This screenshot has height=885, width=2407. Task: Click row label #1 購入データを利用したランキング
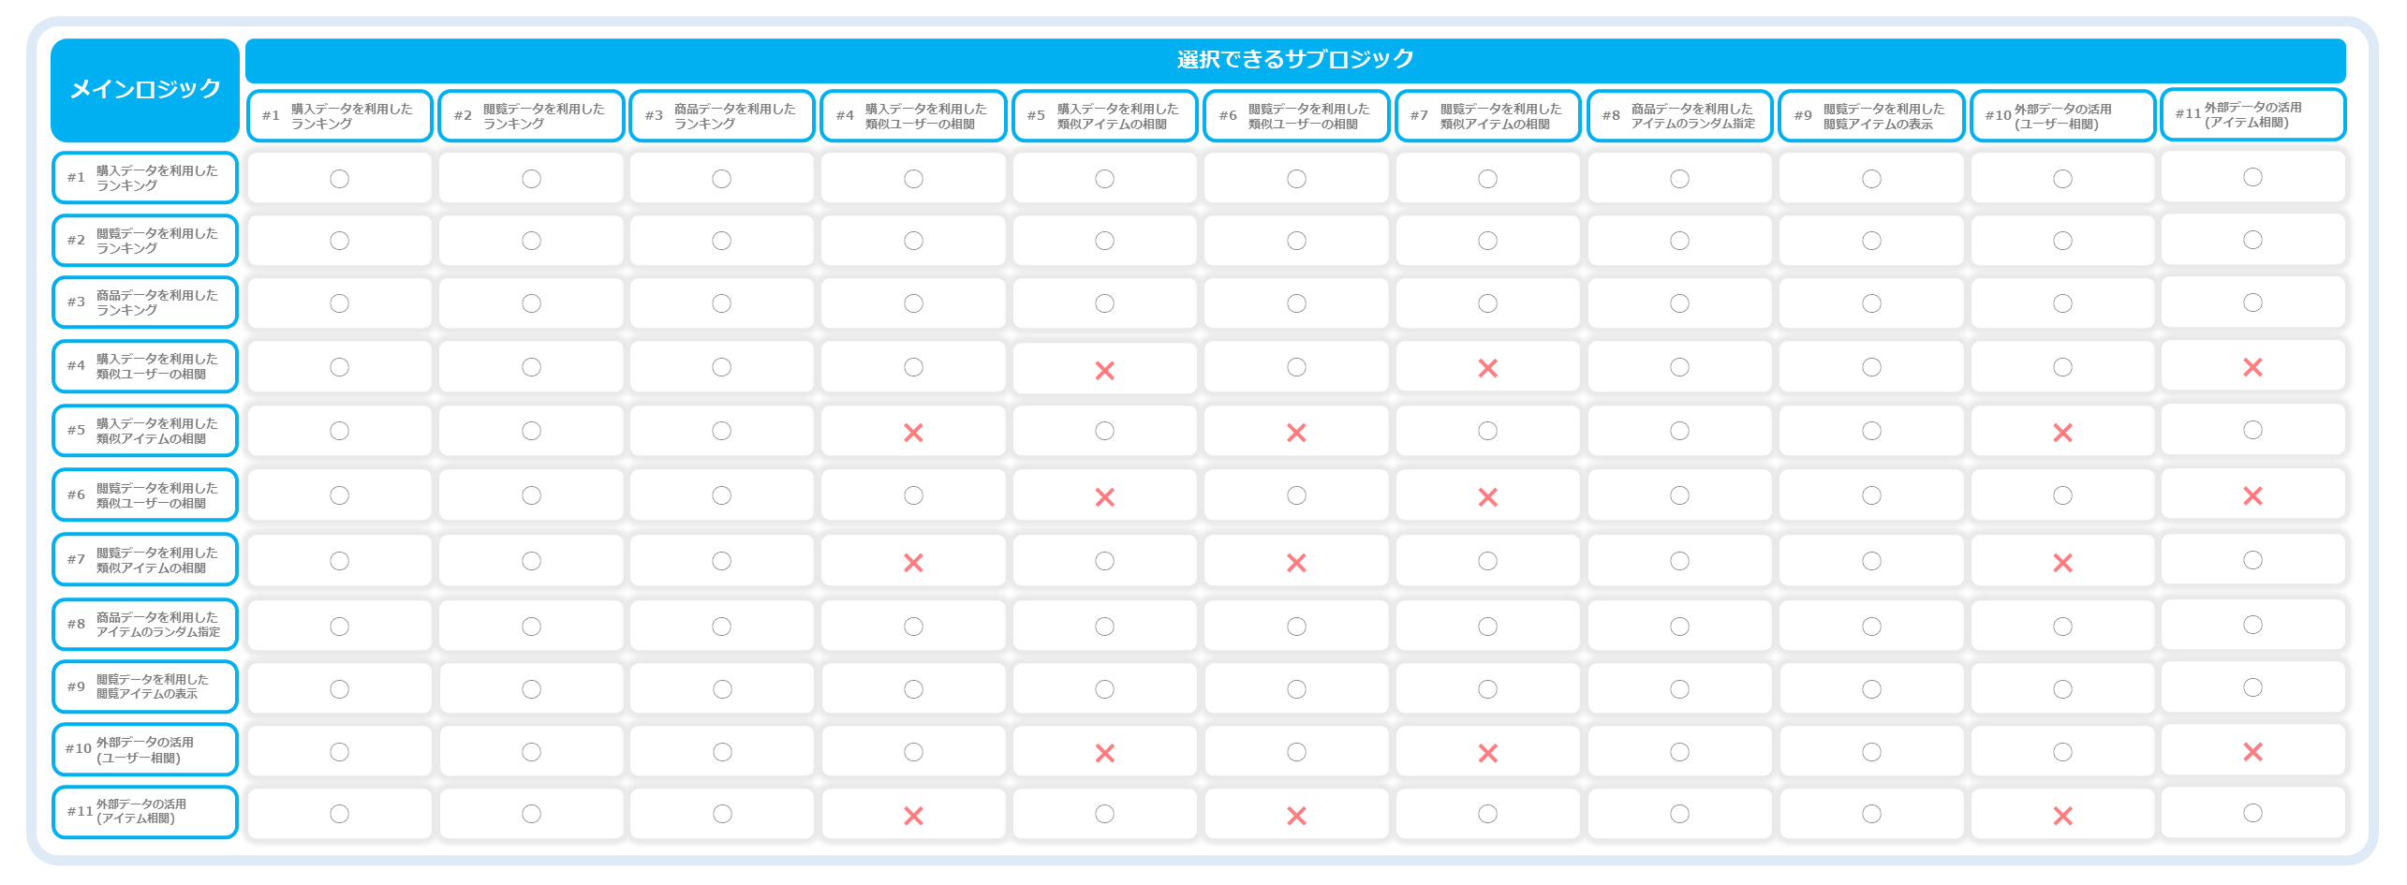145,178
